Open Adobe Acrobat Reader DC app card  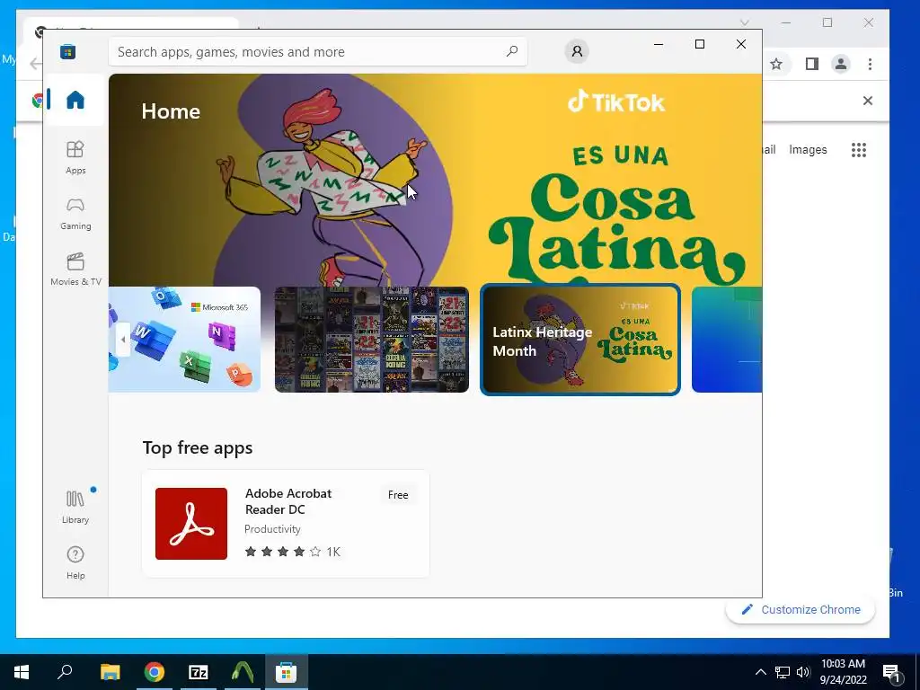pos(285,524)
